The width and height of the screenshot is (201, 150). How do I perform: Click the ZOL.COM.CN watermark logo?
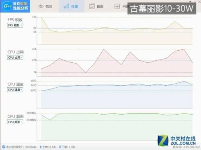coord(176,140)
